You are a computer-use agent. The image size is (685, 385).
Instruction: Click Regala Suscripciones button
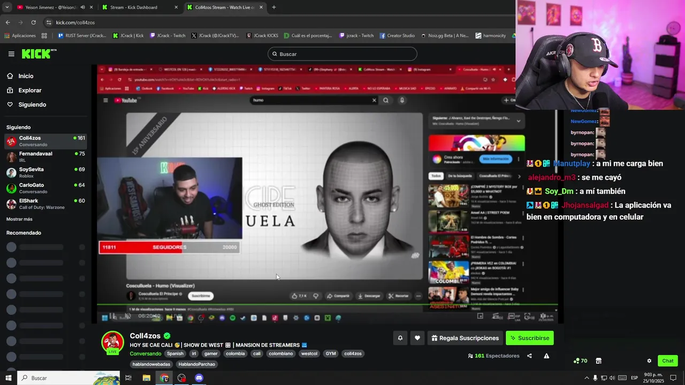click(x=465, y=338)
